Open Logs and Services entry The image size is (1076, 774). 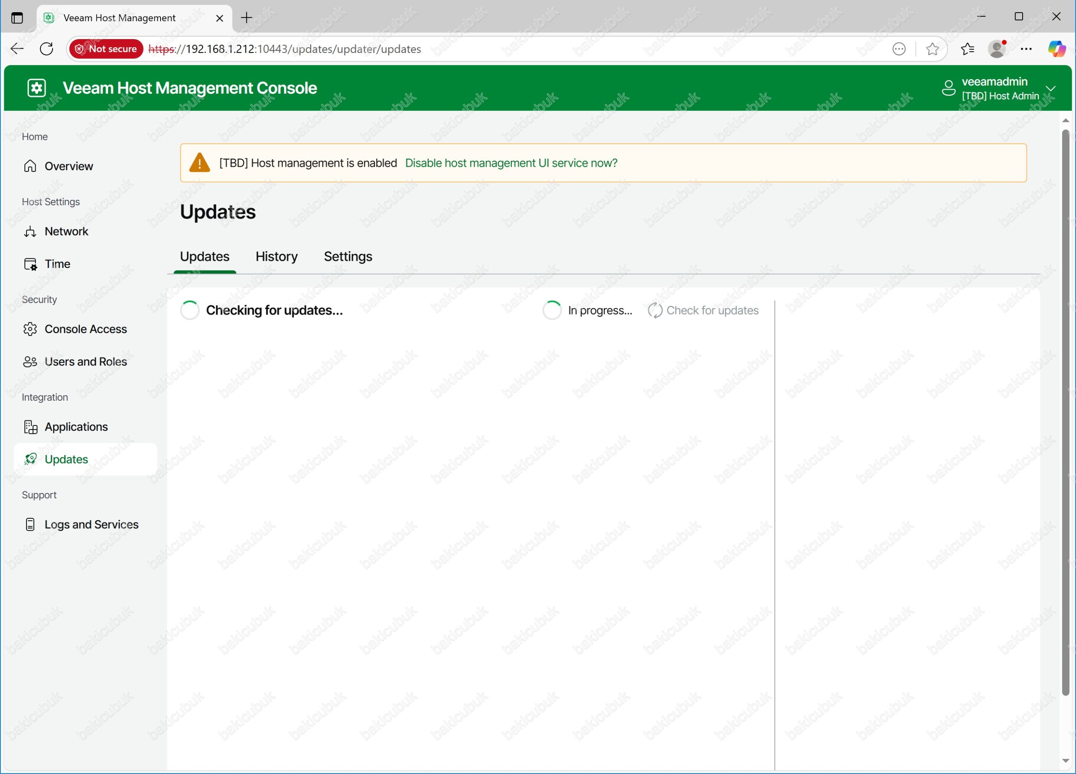point(85,525)
